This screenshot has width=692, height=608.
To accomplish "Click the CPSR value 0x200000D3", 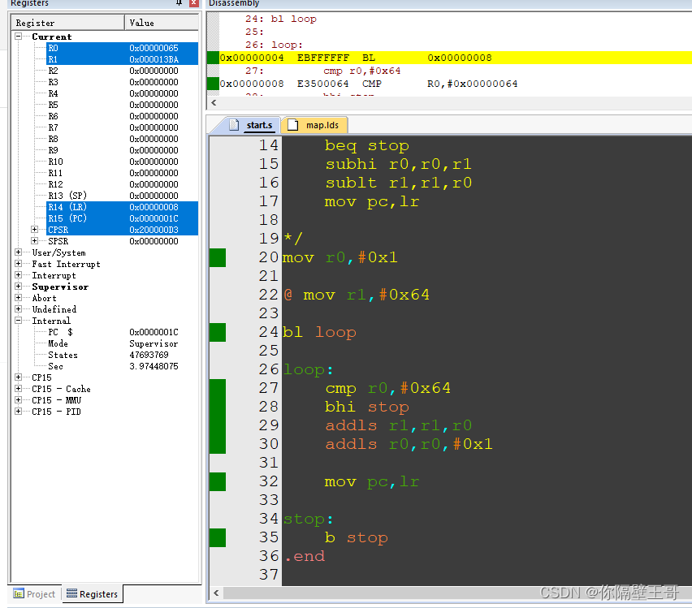I will coord(154,230).
